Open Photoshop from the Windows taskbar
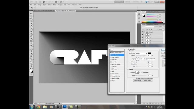The width and height of the screenshot is (194, 109). (x=65, y=107)
